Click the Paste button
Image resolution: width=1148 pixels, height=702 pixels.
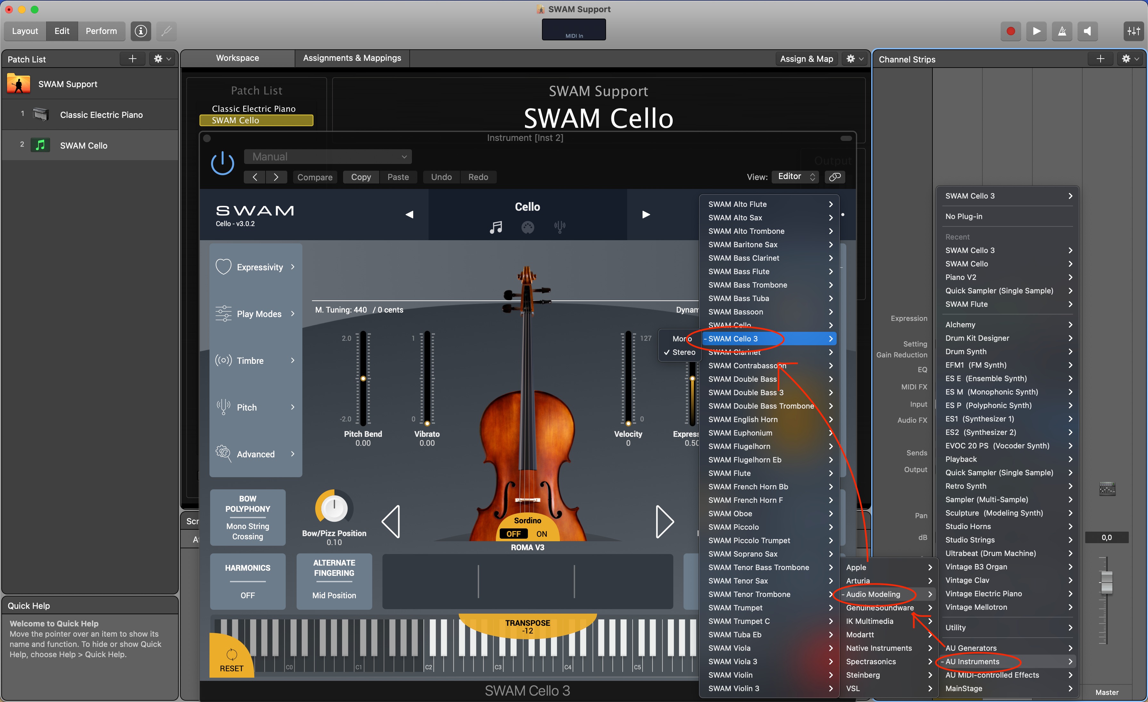(x=398, y=177)
